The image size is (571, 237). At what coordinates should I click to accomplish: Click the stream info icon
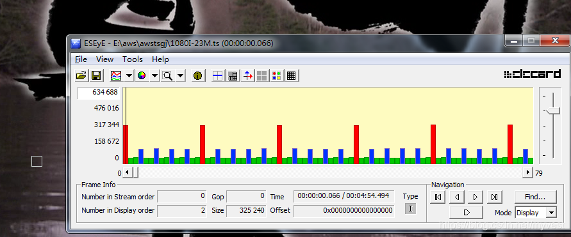coord(198,75)
